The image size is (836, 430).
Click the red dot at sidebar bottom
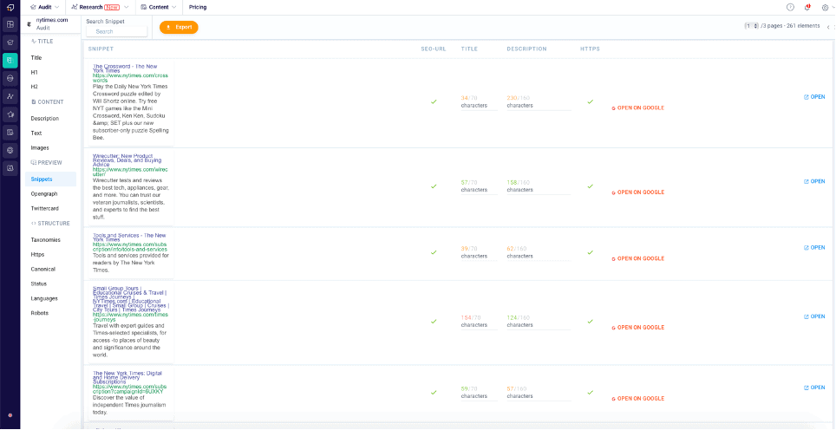(10, 415)
